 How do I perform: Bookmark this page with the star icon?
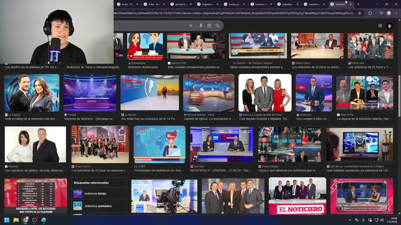point(360,13)
